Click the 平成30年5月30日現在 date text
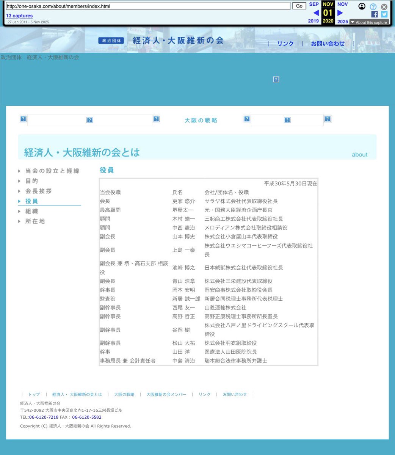The height and width of the screenshot is (455, 395). pos(291,184)
